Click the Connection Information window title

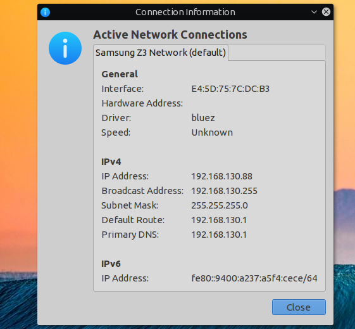185,12
